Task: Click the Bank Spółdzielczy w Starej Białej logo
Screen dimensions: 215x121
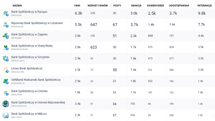Action: (5, 47)
